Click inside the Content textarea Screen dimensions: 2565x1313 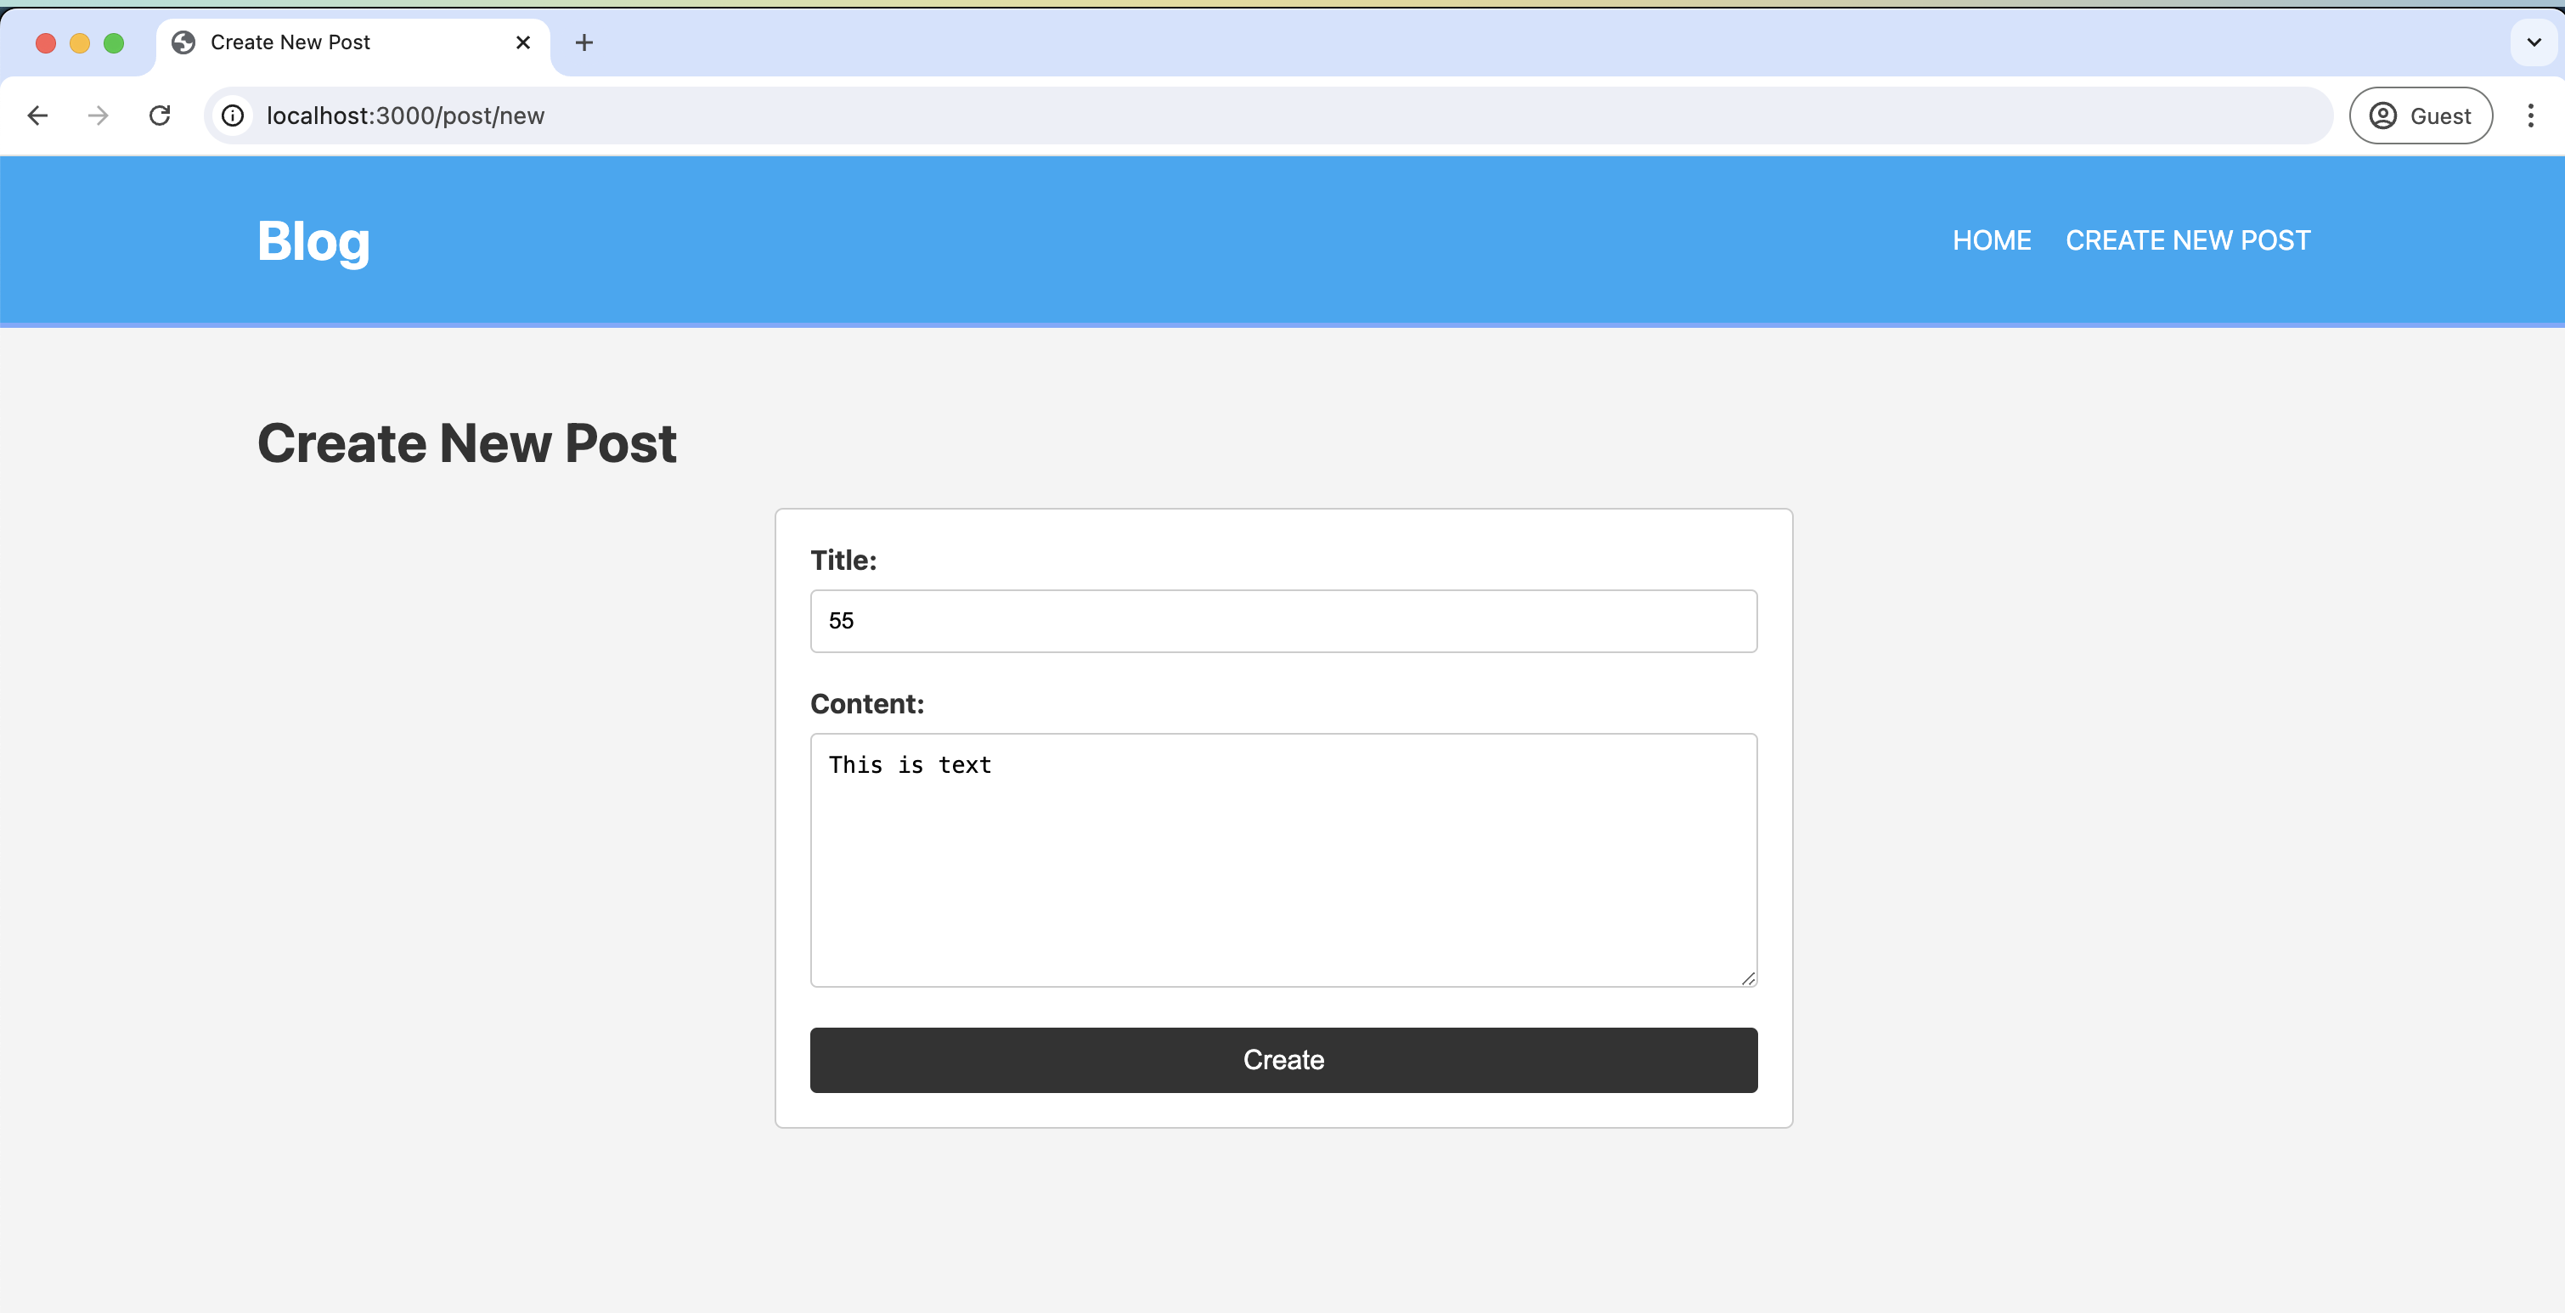(x=1282, y=856)
